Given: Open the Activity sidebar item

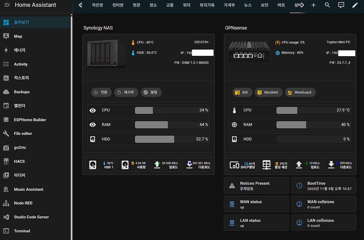Looking at the screenshot, I should (x=35, y=64).
